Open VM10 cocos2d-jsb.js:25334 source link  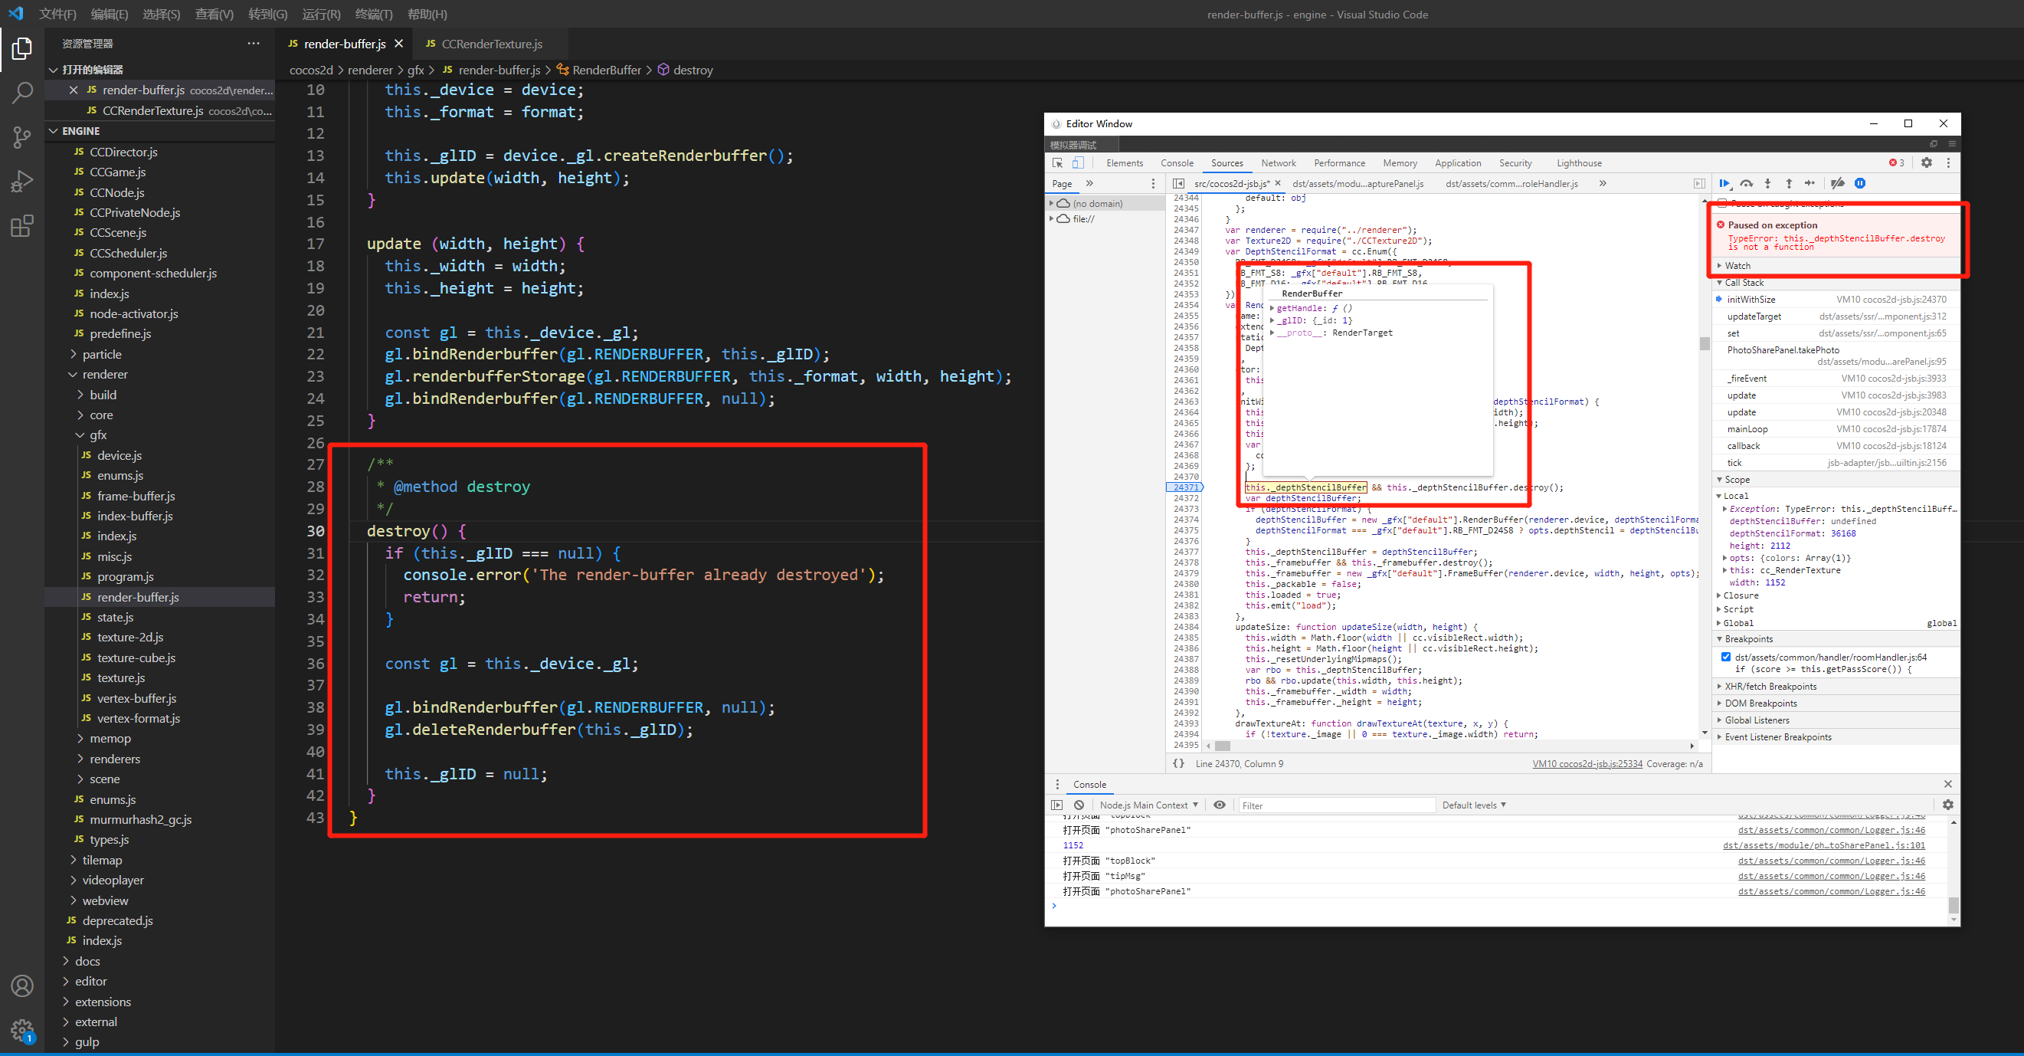pyautogui.click(x=1587, y=763)
